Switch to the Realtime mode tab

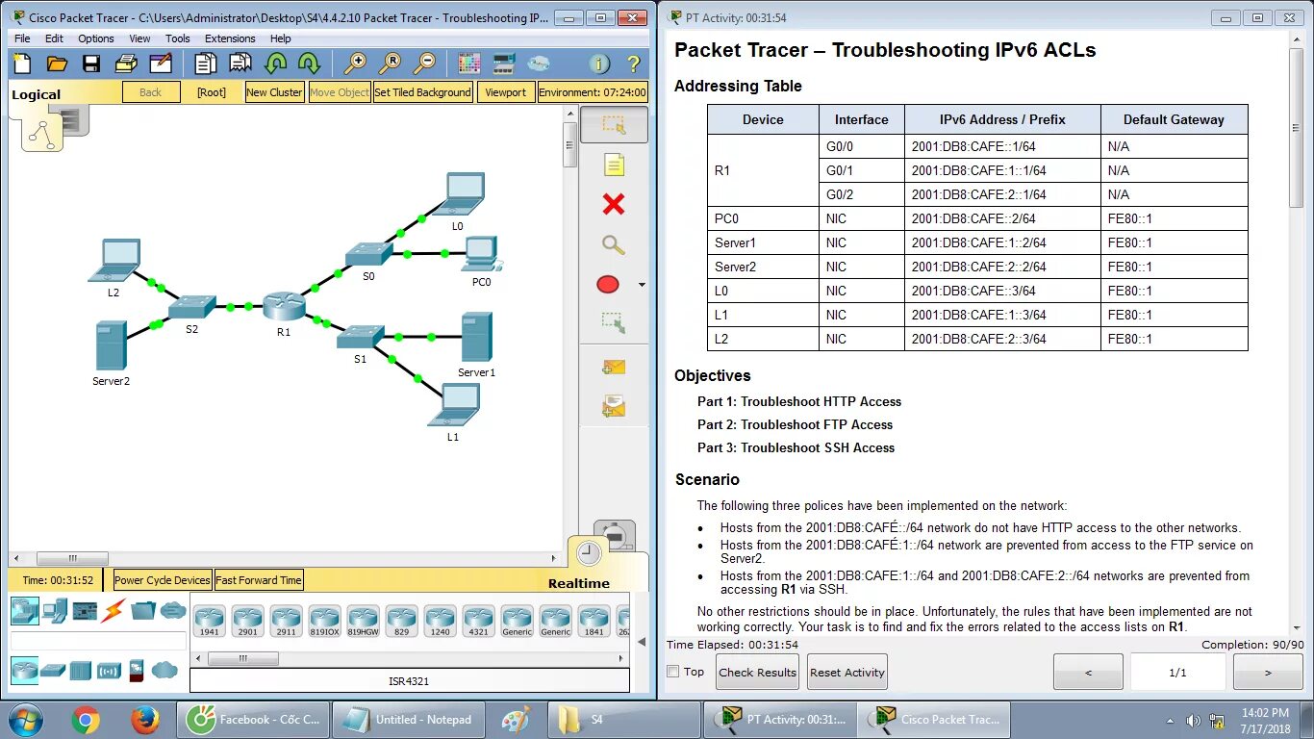click(x=579, y=583)
